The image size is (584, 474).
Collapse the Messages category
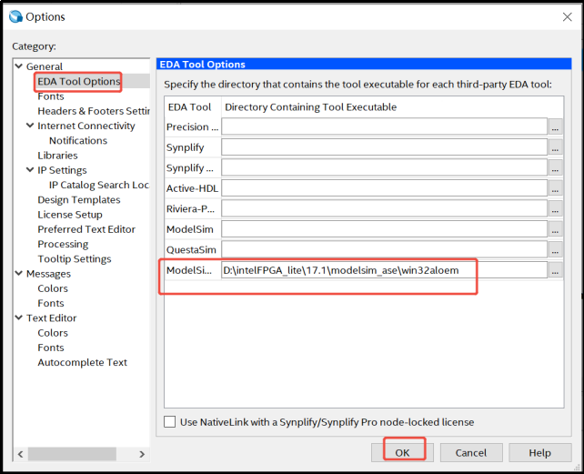(18, 273)
